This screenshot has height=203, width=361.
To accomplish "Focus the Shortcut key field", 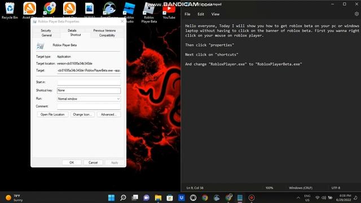I will pyautogui.click(x=89, y=90).
